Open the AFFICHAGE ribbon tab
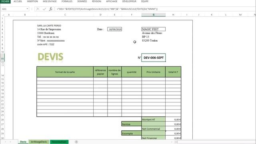Image resolution: width=256 pixels, height=144 pixels. click(x=112, y=1)
